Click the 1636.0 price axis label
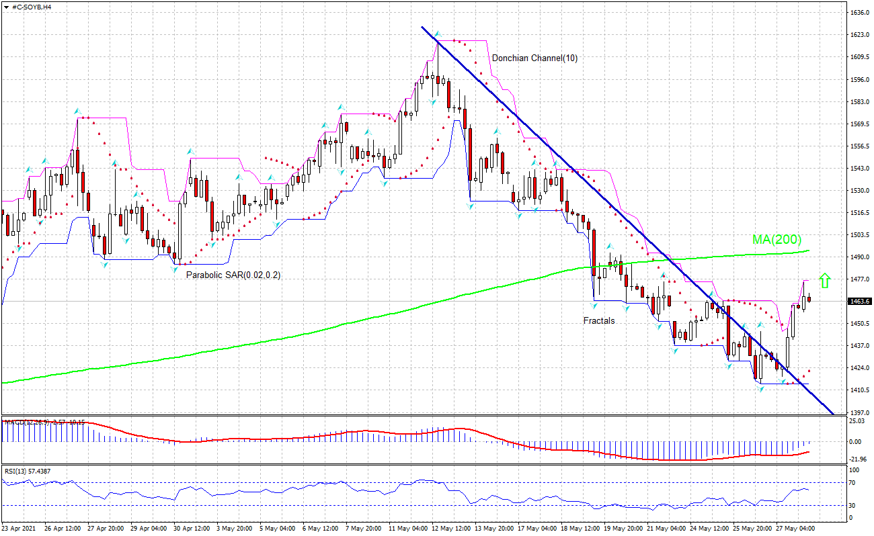Screen dimensions: 874x536 (x=859, y=12)
